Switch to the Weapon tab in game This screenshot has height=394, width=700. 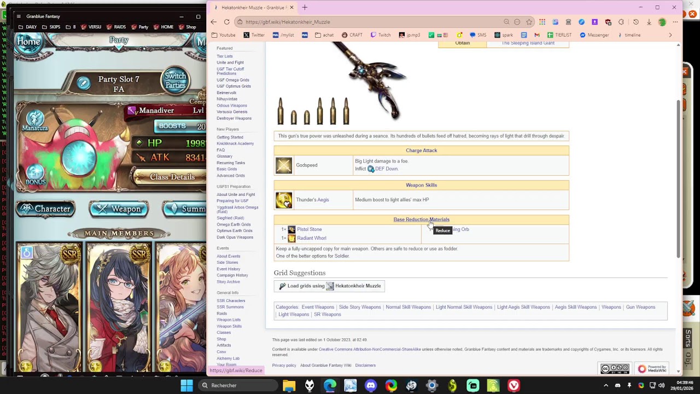click(x=119, y=208)
